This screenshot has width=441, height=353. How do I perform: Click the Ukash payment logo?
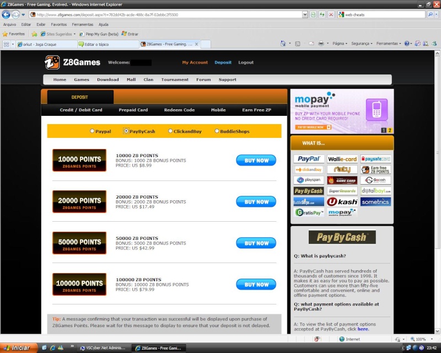point(342,201)
